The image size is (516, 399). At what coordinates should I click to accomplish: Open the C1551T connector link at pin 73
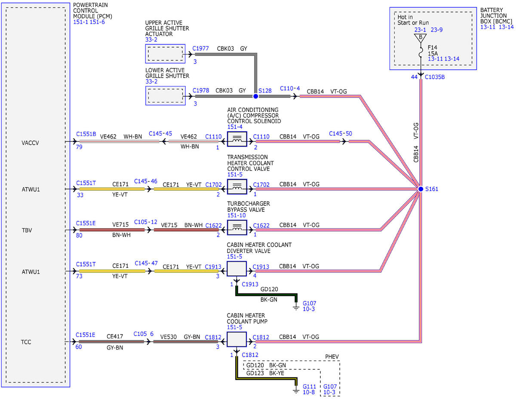[x=86, y=264]
